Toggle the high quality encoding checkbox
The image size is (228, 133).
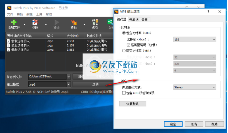click(x=128, y=45)
